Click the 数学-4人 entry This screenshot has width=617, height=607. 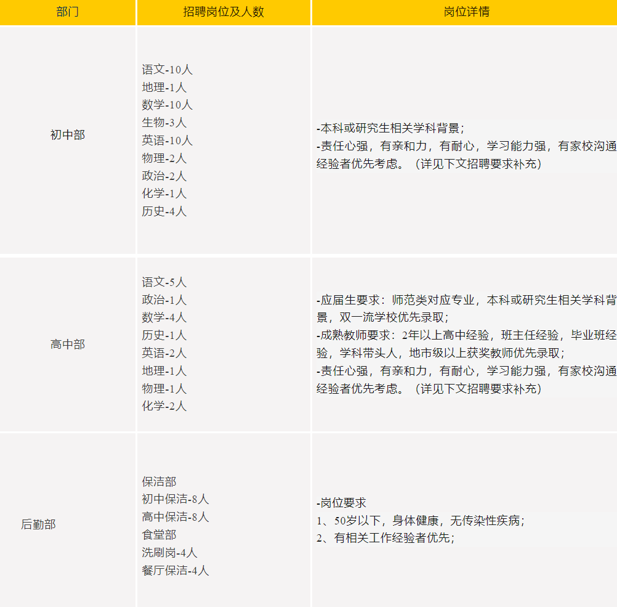[x=164, y=317]
